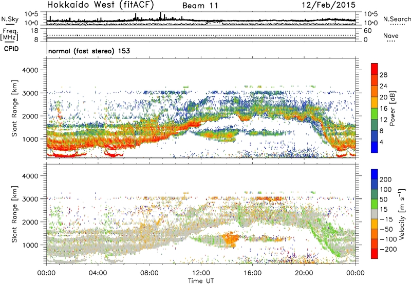Click the "60" Nave axis tick
This screenshot has width=411, height=284.
point(368,31)
